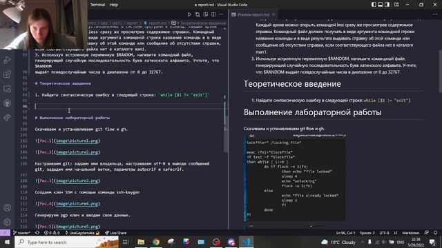Click the '# Теоретическое введение' heading line

63,83
